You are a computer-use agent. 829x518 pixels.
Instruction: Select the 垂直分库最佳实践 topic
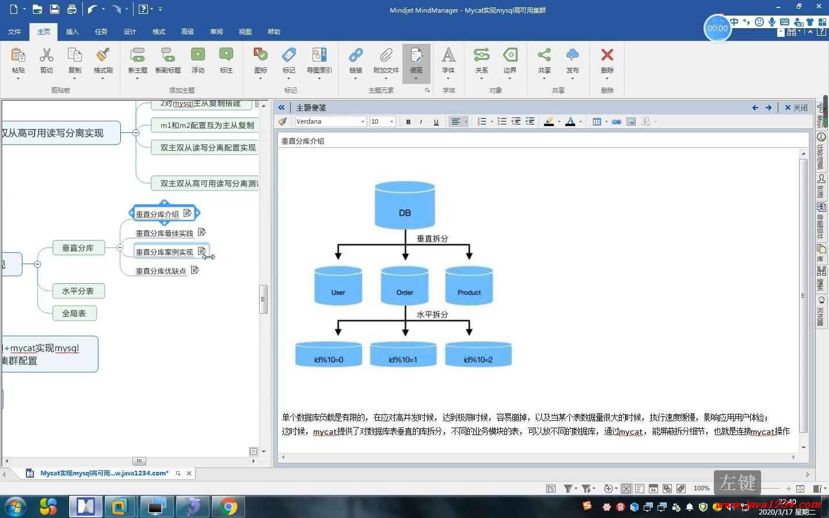pyautogui.click(x=165, y=233)
